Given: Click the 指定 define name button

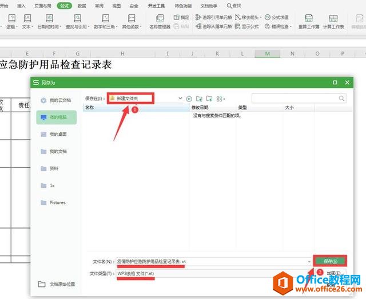Looking at the screenshot, I should 182,17.
